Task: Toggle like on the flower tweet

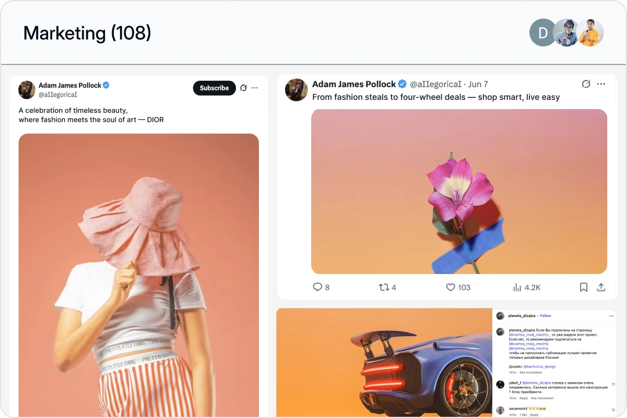Action: tap(450, 287)
